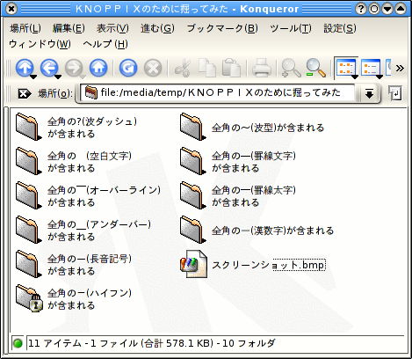Open the home folder icon
The width and height of the screenshot is (412, 359).
(x=98, y=68)
